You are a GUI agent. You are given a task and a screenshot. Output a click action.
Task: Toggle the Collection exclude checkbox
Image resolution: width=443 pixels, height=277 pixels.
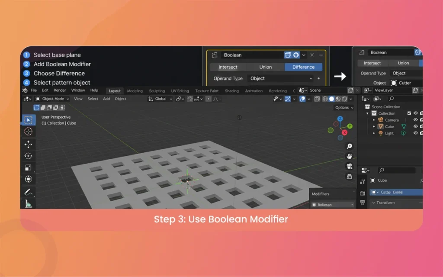click(x=409, y=113)
